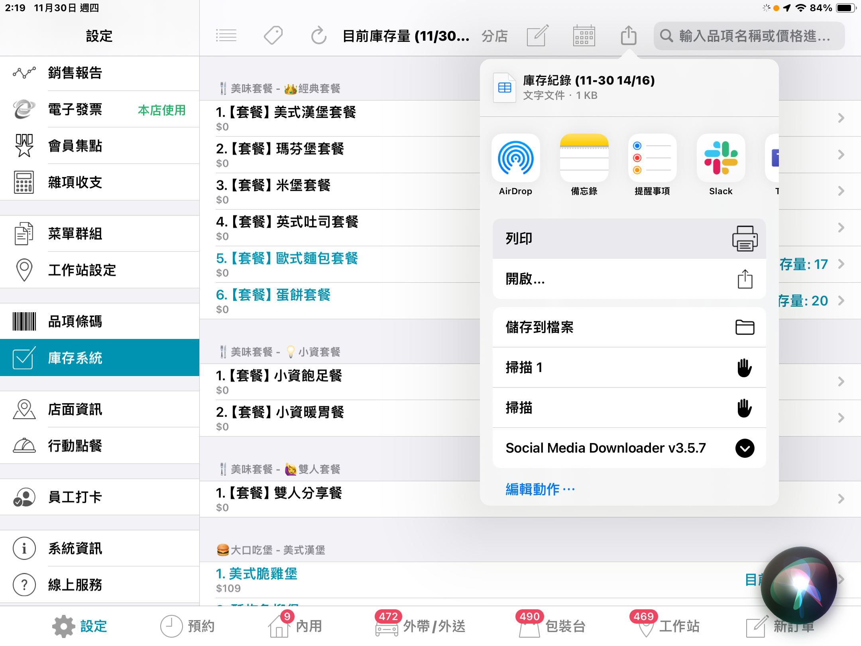Tap the 分店 branch button
The image size is (861, 646).
[x=494, y=36]
